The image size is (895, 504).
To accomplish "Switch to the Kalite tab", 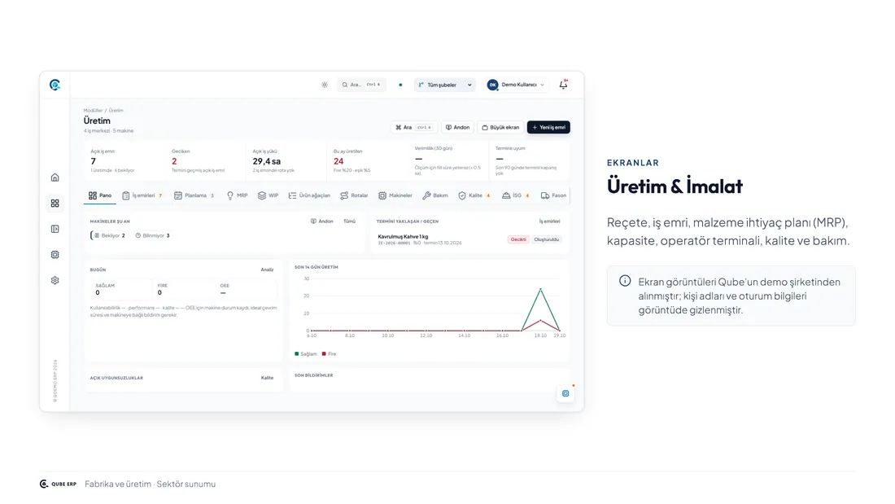I will 474,195.
